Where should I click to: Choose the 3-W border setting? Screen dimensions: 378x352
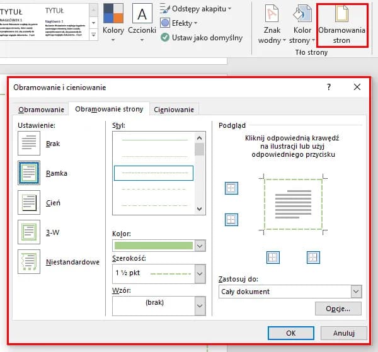30,232
